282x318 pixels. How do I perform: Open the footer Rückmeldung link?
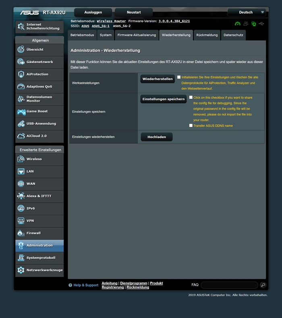pyautogui.click(x=138, y=287)
